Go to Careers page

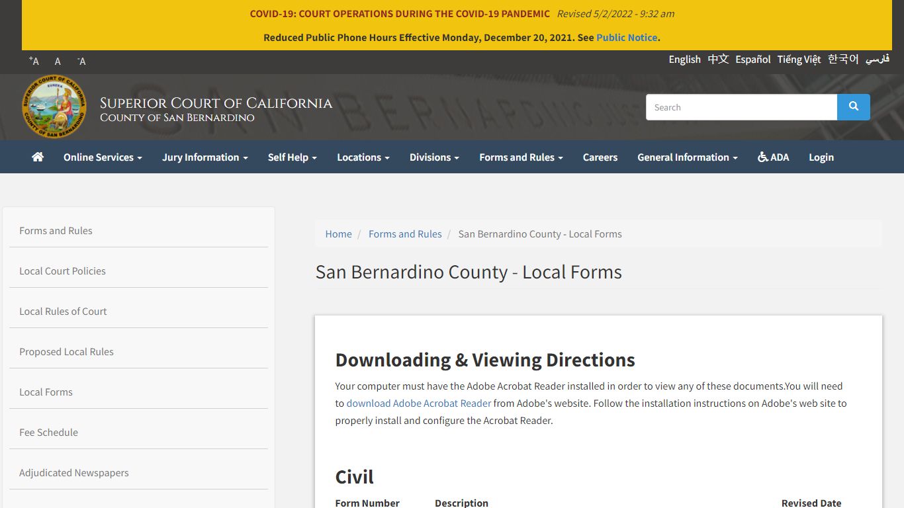(x=600, y=157)
